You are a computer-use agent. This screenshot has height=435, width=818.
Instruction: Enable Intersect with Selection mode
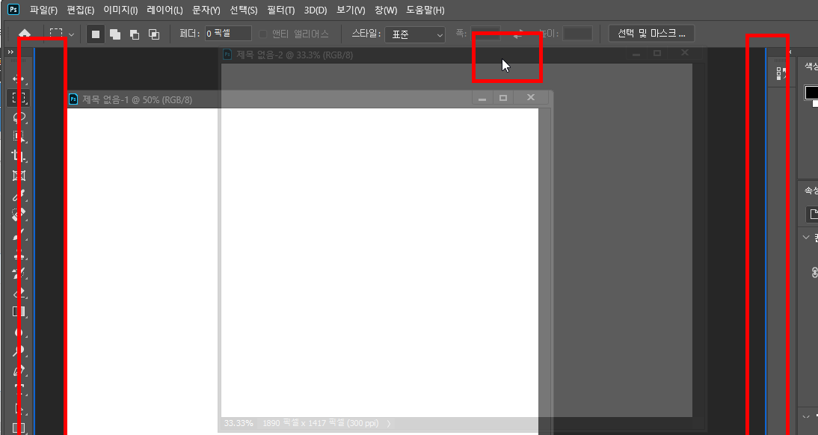coord(154,34)
